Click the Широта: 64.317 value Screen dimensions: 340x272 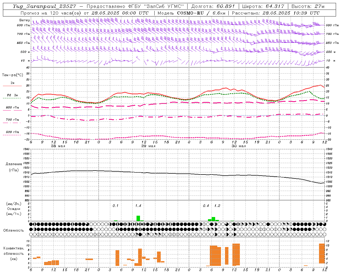pos(263,6)
